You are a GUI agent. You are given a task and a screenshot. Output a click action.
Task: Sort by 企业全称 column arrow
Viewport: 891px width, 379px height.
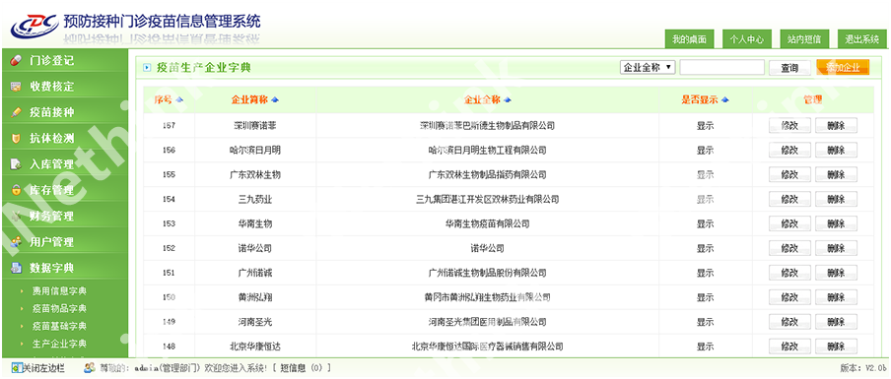pos(508,99)
